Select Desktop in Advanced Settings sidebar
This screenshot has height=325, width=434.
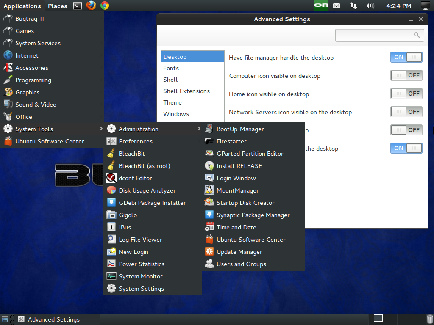193,57
